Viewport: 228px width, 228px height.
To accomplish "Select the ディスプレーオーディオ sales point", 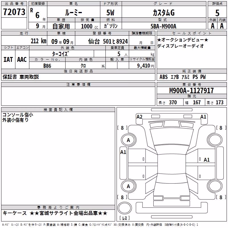I will [x=180, y=46].
